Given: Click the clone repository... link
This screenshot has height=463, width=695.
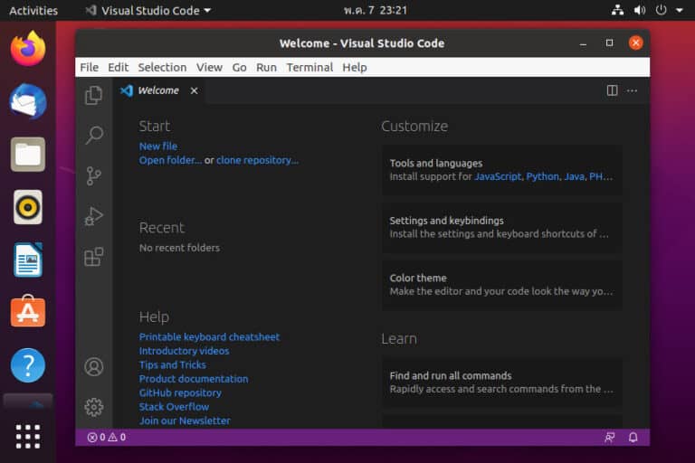Looking at the screenshot, I should 258,160.
